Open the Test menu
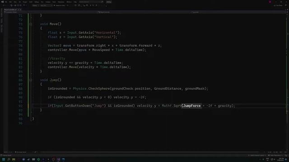 click(x=42, y=2)
